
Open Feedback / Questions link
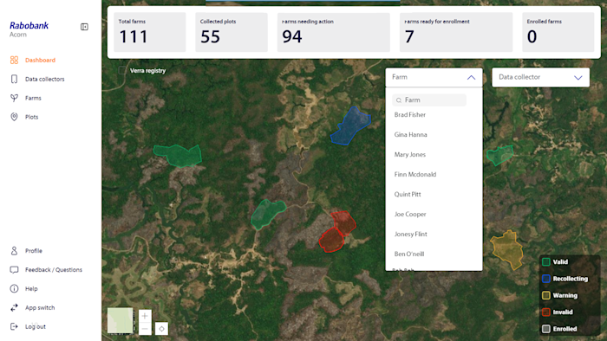54,270
